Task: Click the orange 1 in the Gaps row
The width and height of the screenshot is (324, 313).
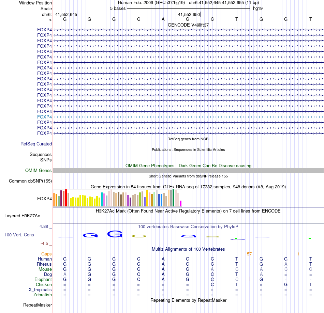Action: point(298,254)
